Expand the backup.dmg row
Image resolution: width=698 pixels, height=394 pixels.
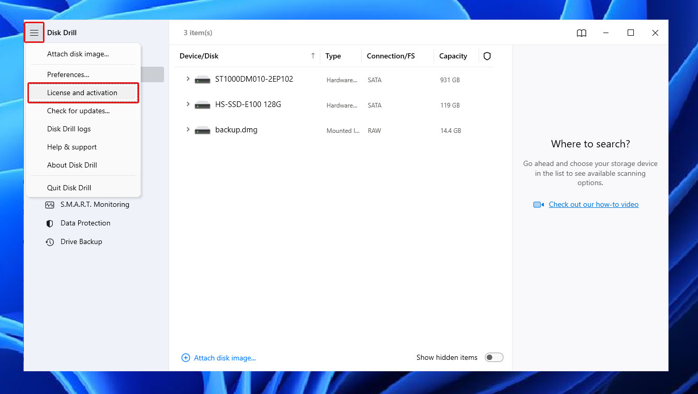(188, 130)
